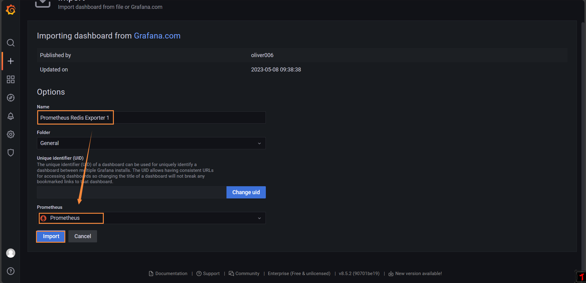Image resolution: width=586 pixels, height=283 pixels.
Task: Follow the Grafana.com link in heading
Action: click(x=157, y=36)
